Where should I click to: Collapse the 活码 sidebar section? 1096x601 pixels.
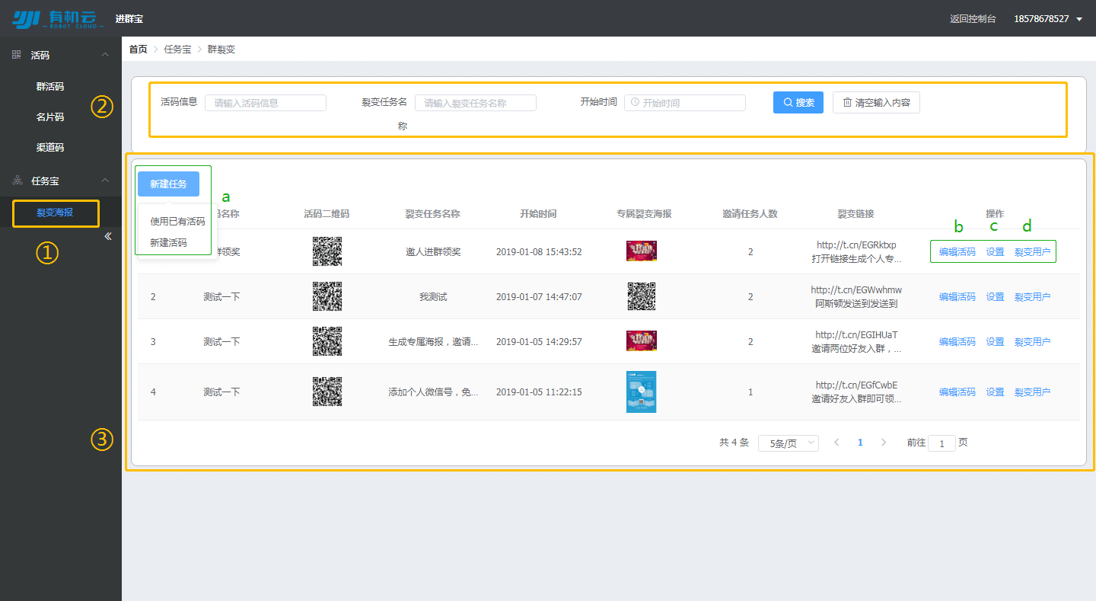click(x=105, y=55)
